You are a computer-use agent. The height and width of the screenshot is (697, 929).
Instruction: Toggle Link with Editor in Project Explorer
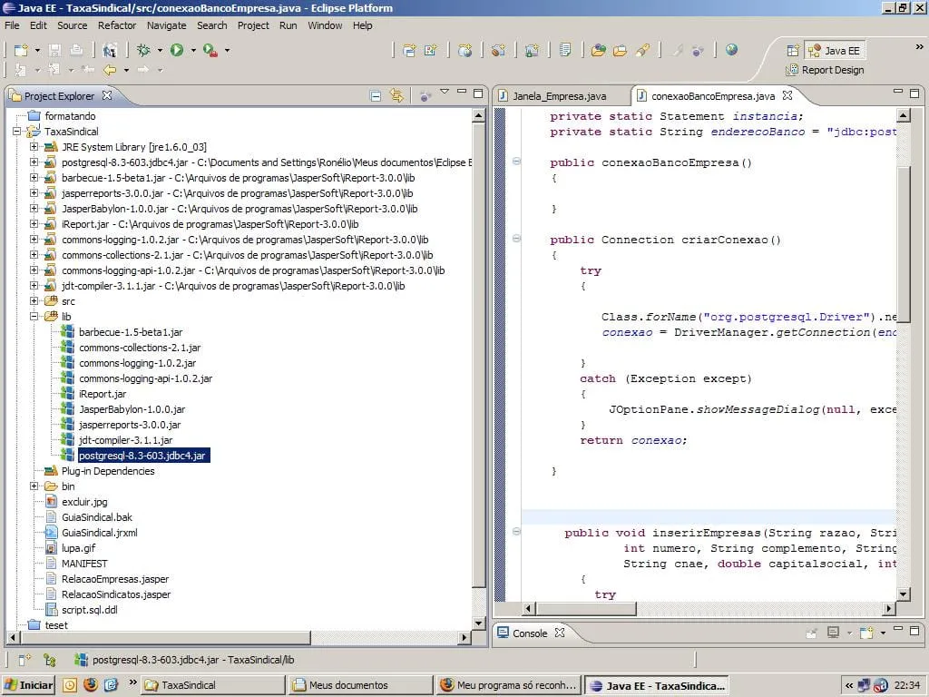[x=396, y=95]
